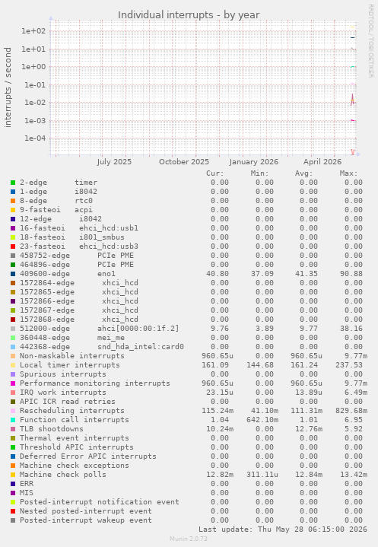The width and height of the screenshot is (378, 547).
Task: Click the Nested posted-interrupt event red swatch
Action: (x=13, y=511)
